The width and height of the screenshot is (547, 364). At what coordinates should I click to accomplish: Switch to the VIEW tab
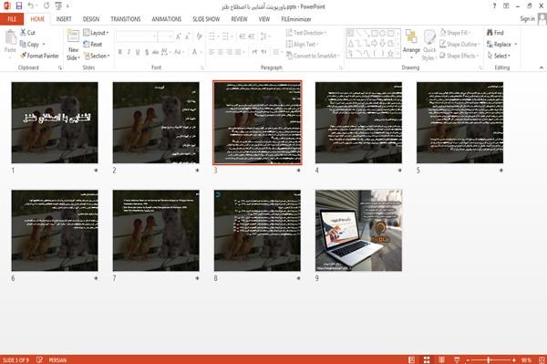click(264, 19)
